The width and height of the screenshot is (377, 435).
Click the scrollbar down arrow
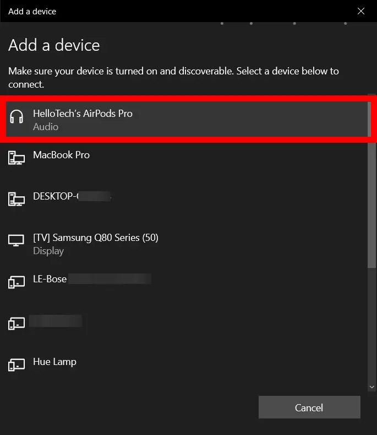pyautogui.click(x=371, y=387)
